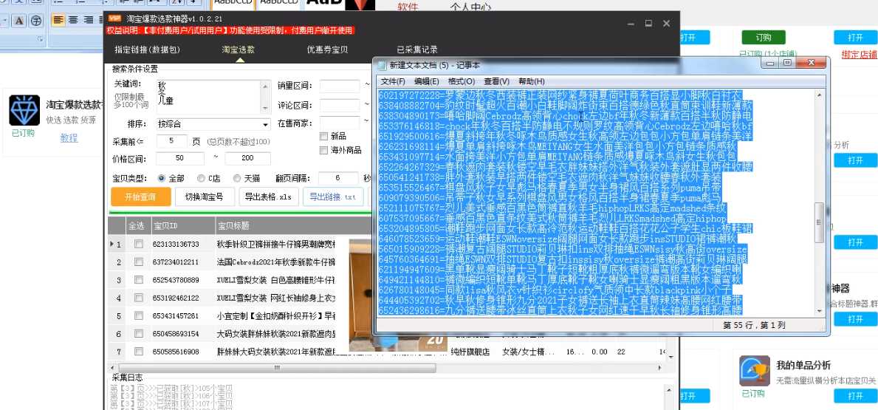Click the 切换淘宝号 button
Viewport: 878px width, 410px height.
(205, 197)
